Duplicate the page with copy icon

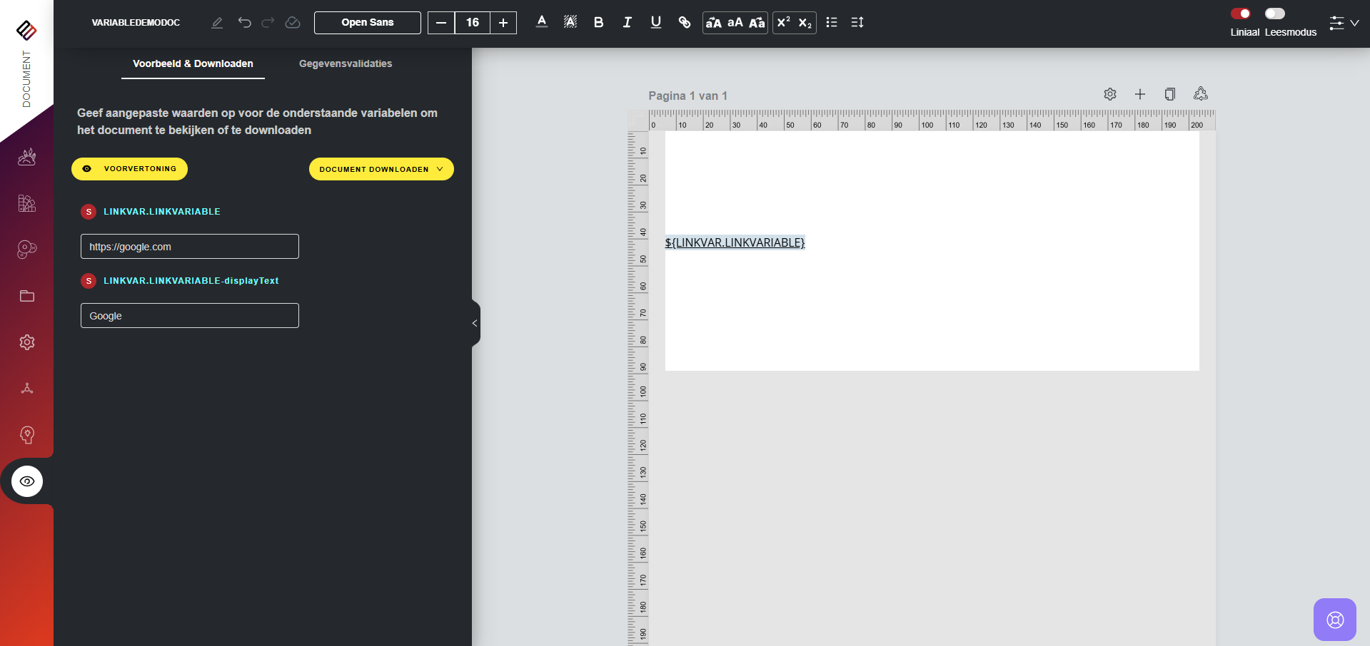coord(1169,94)
